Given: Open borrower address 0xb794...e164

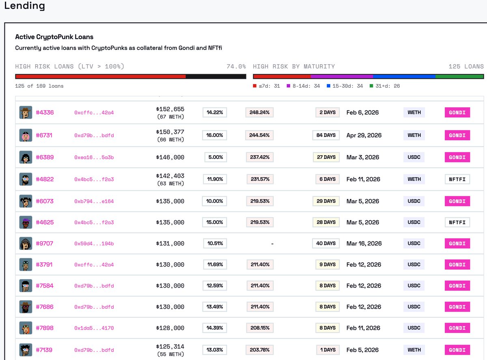Looking at the screenshot, I should [94, 201].
